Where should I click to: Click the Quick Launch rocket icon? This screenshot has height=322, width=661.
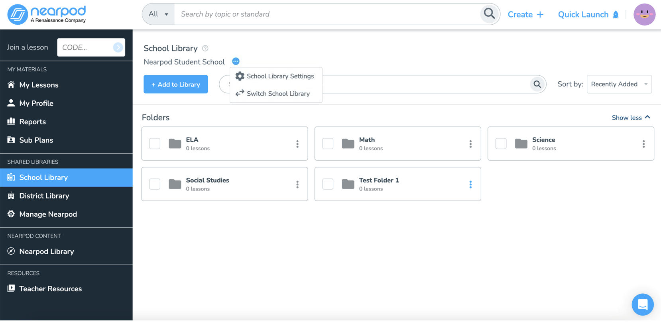[x=616, y=14]
